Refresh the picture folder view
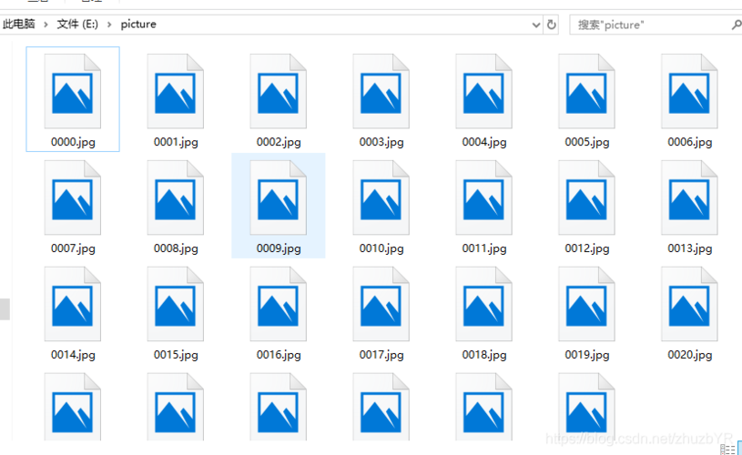742x455 pixels. (552, 25)
